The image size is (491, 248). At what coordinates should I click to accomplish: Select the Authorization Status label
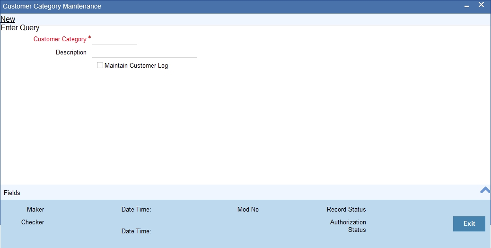point(348,226)
